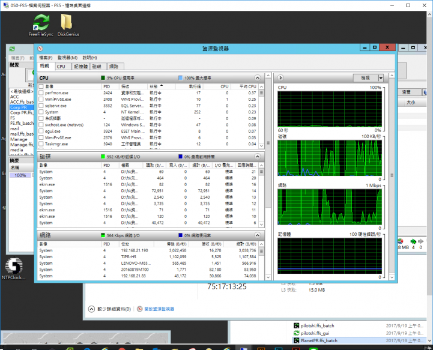Click the 開啟資源監視器 link
433x350 pixels.
pyautogui.click(x=159, y=309)
